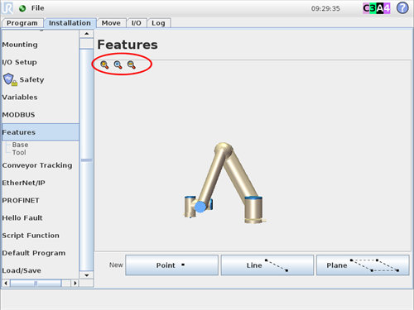Open help via the question mark icon

[402, 8]
